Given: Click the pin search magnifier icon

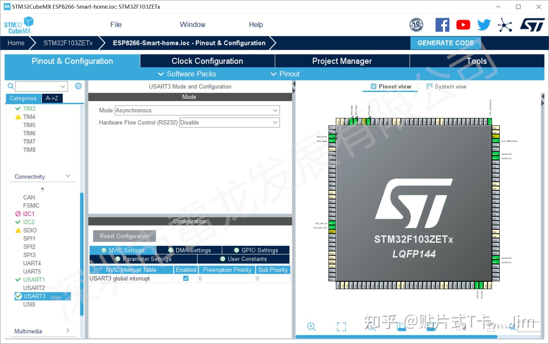Looking at the screenshot, I should [512, 327].
